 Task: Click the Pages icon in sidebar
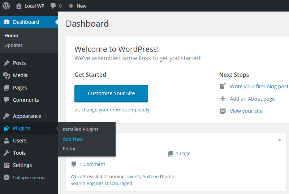[7, 88]
